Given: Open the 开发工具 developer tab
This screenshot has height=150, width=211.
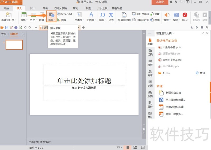Looking at the screenshot, I should pos(102,8).
